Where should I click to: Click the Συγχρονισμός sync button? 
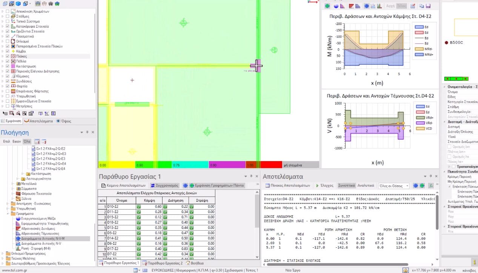coord(164,186)
